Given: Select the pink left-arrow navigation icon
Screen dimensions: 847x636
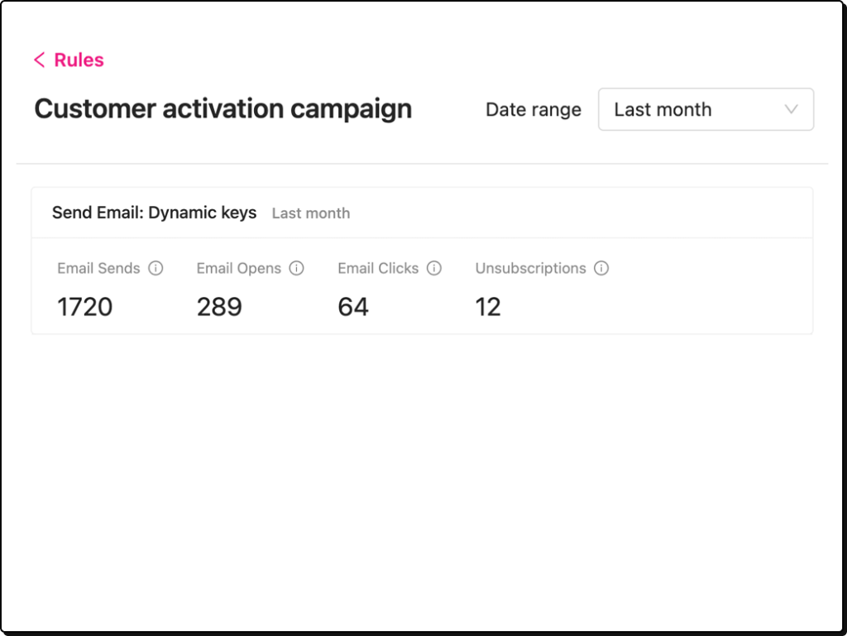Looking at the screenshot, I should 38,60.
